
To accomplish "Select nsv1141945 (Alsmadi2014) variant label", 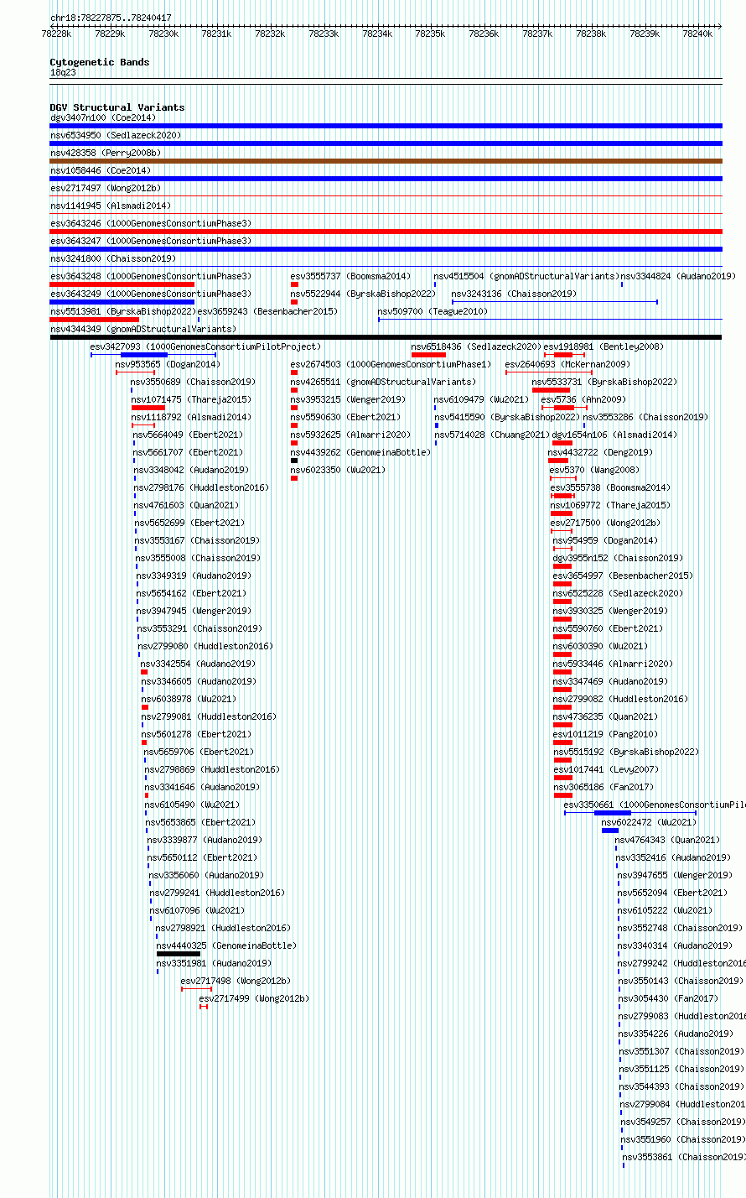I will coord(111,206).
